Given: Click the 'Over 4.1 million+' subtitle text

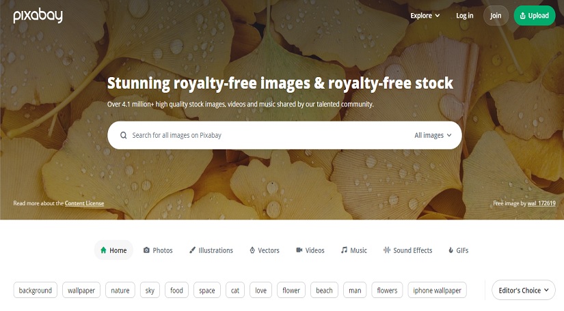Looking at the screenshot, I should click(x=240, y=104).
